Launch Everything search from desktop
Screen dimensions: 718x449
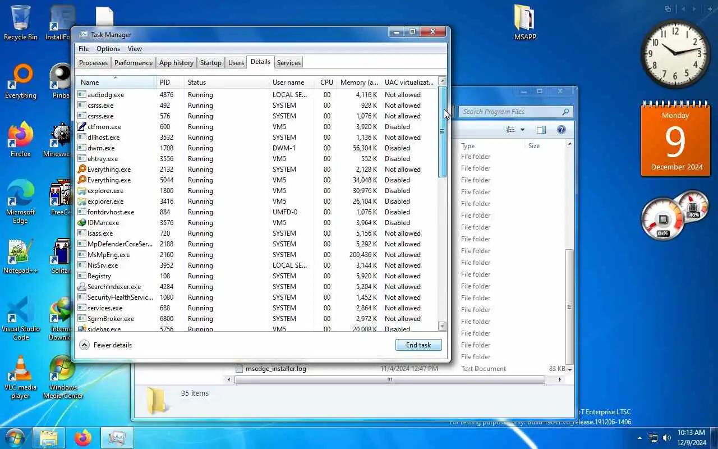tap(21, 81)
